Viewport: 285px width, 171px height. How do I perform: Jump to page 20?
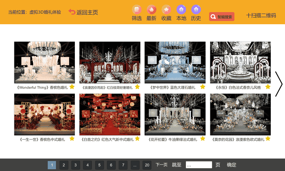(x=147, y=165)
